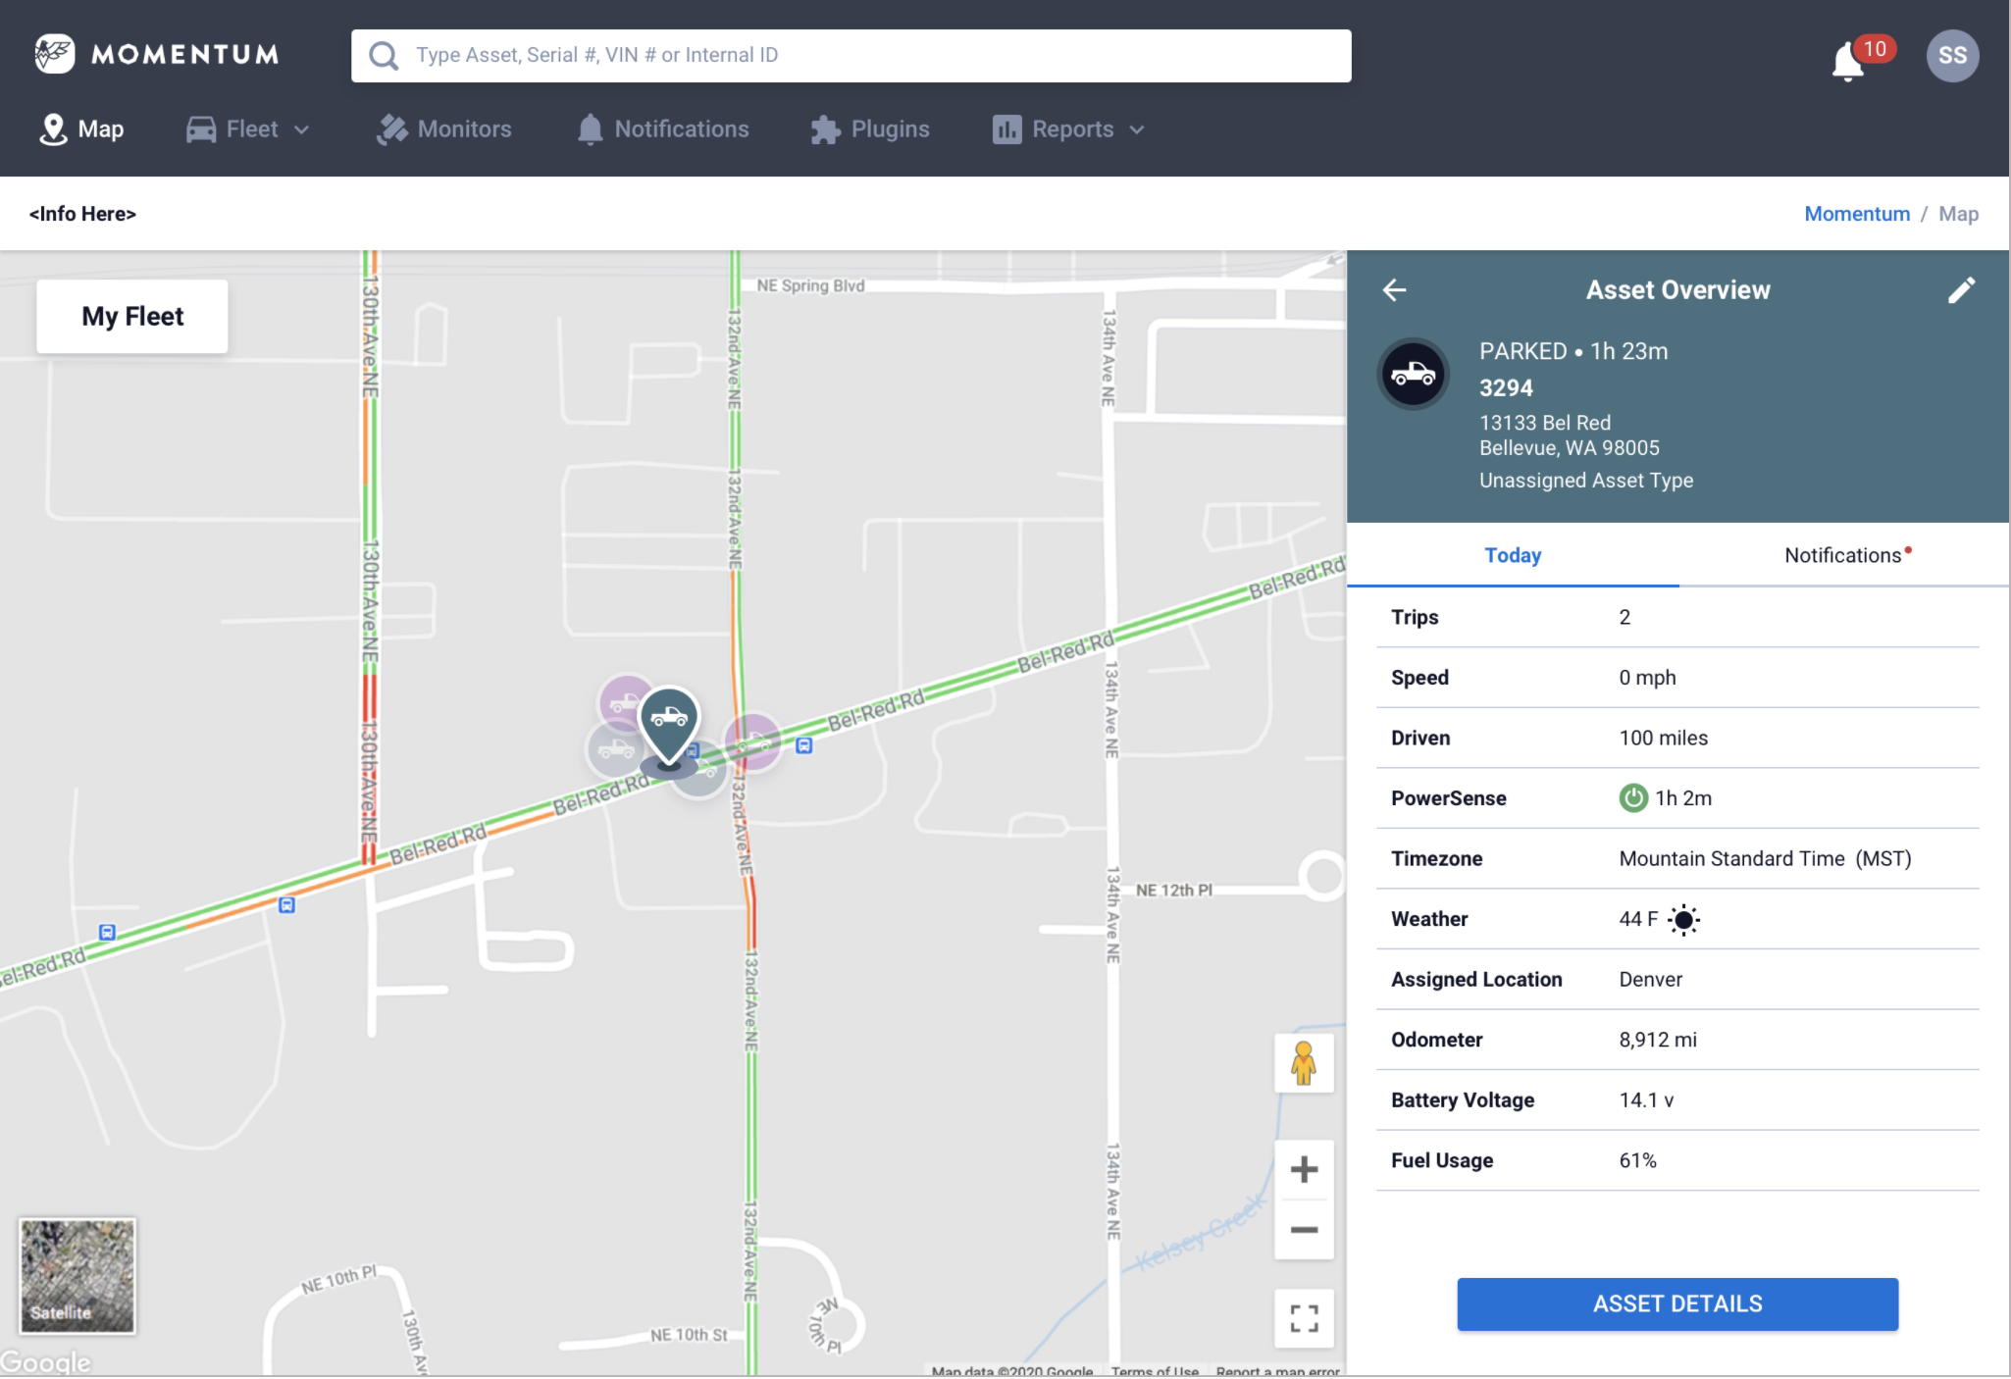Click the back arrow in Asset Overview panel

click(x=1395, y=290)
